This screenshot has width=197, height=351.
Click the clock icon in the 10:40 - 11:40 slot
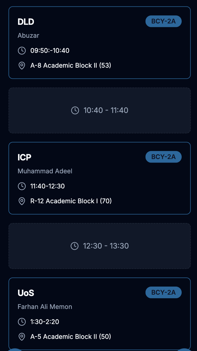coord(75,110)
